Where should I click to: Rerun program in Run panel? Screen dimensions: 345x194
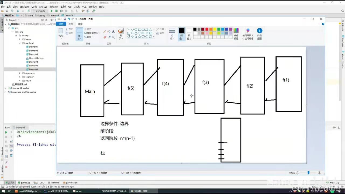(6, 132)
